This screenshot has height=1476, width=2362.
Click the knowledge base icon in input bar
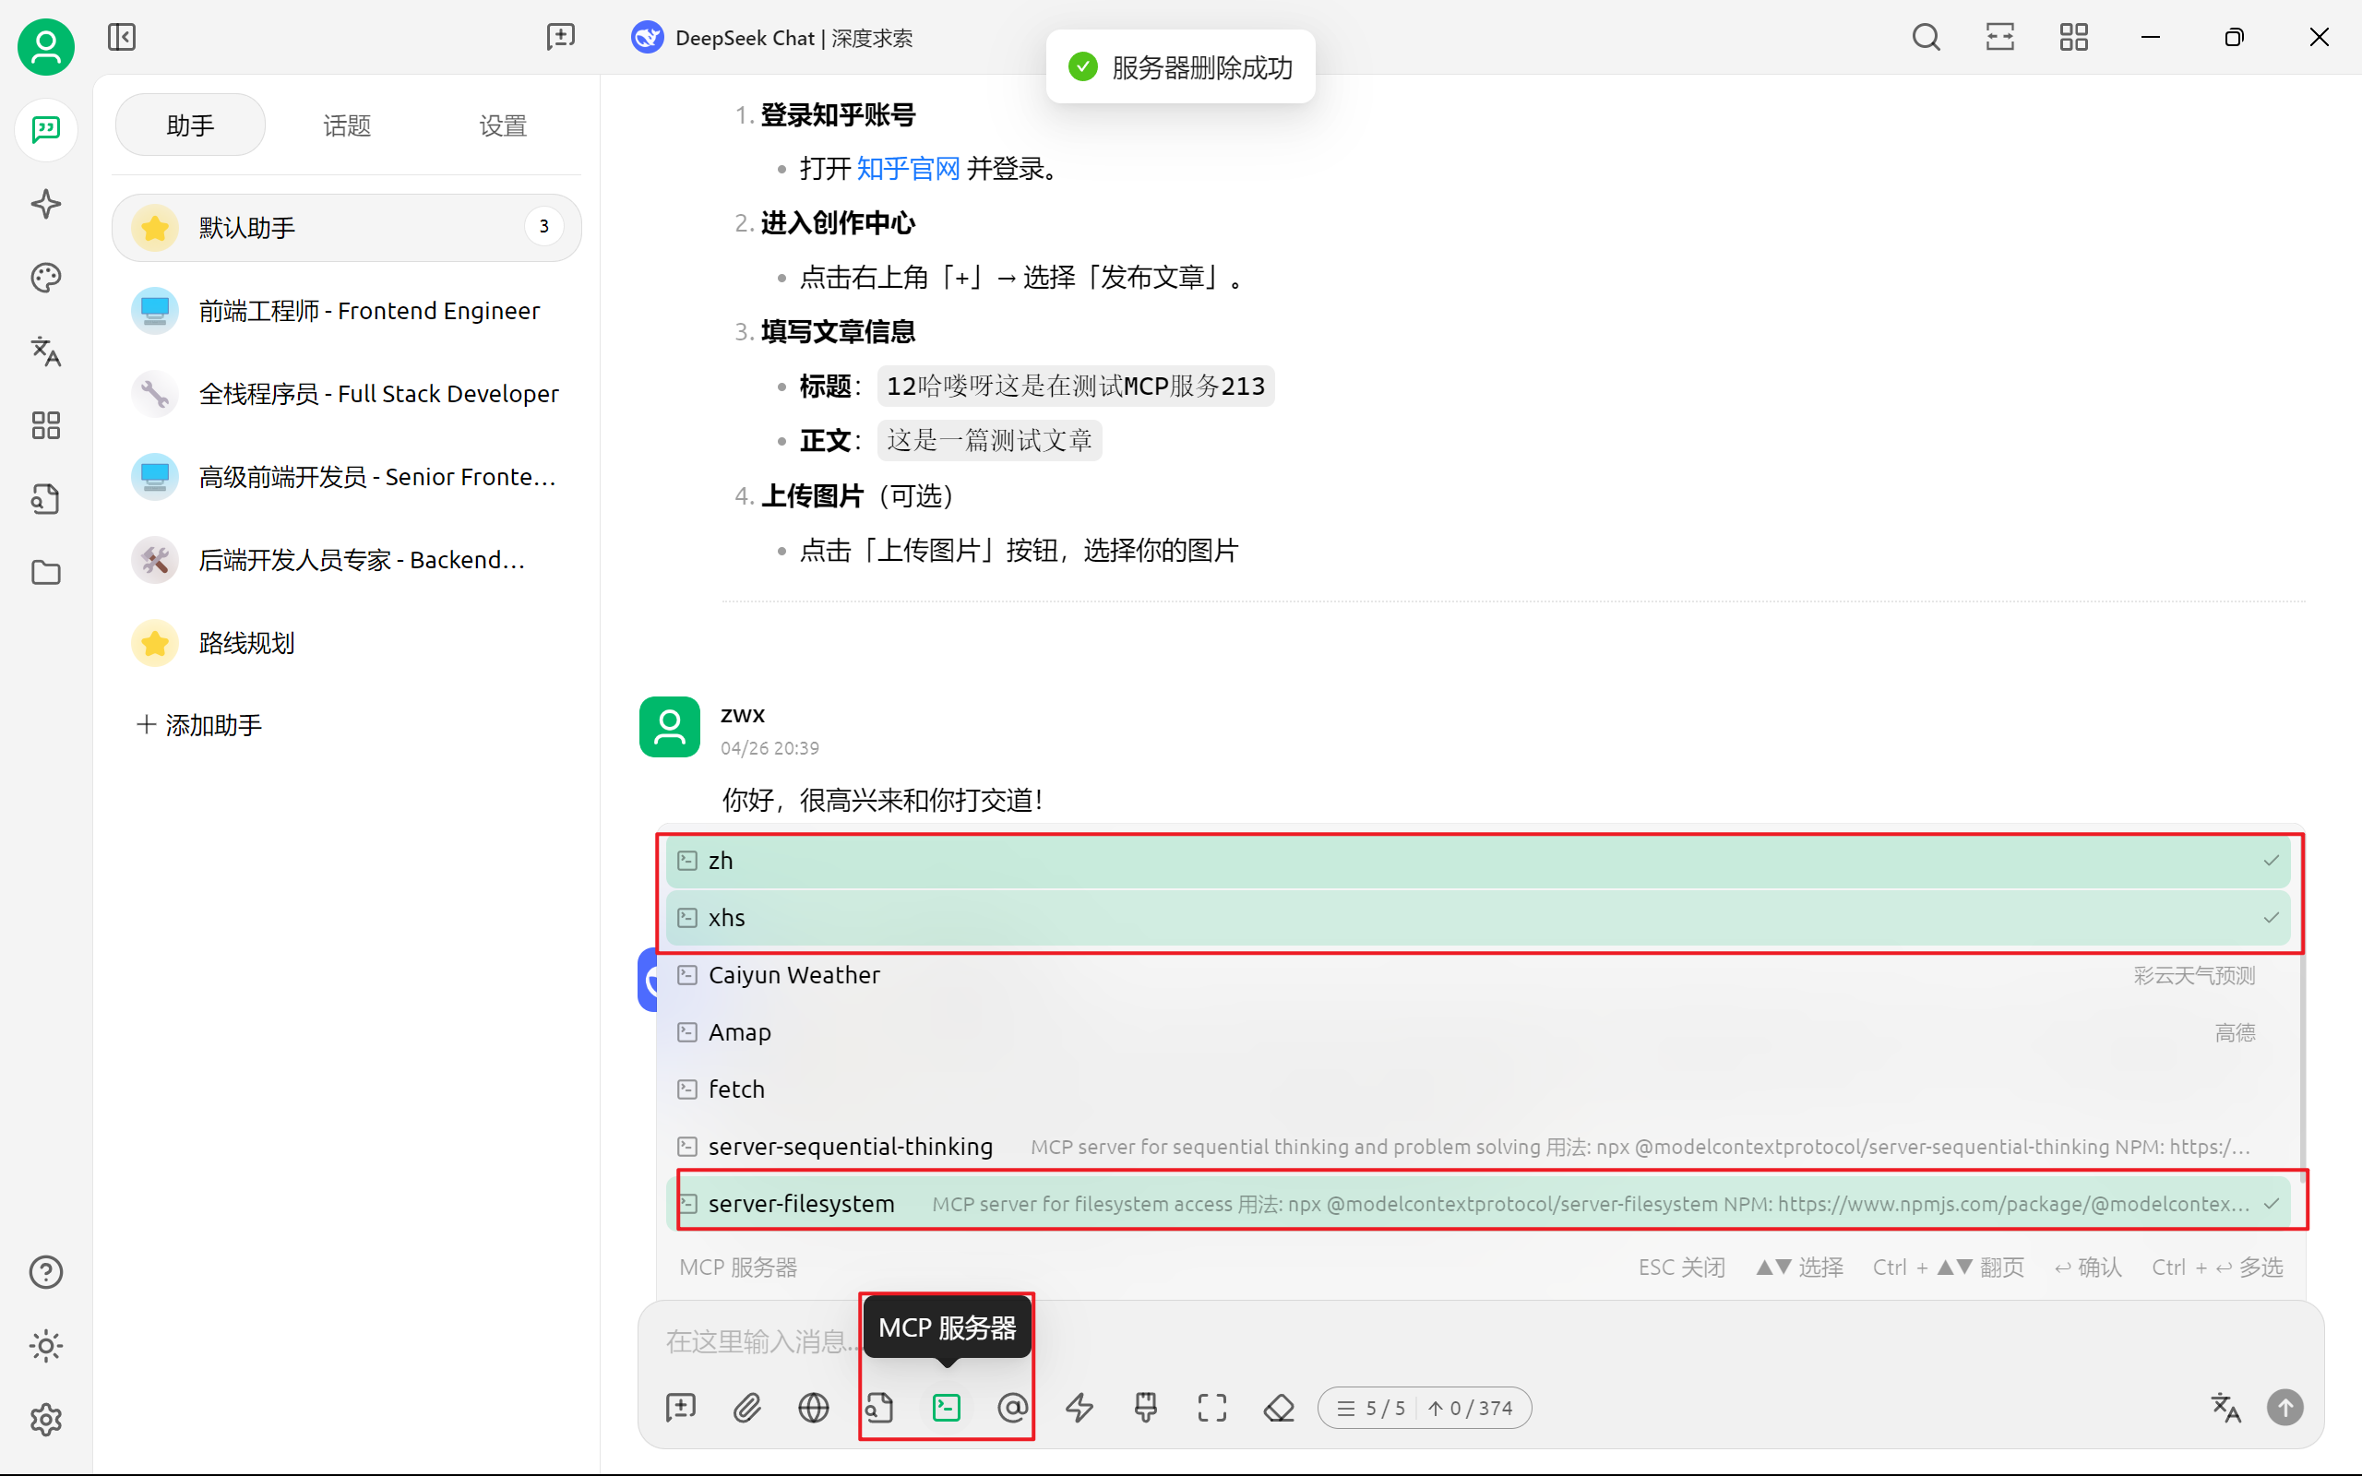click(x=879, y=1407)
